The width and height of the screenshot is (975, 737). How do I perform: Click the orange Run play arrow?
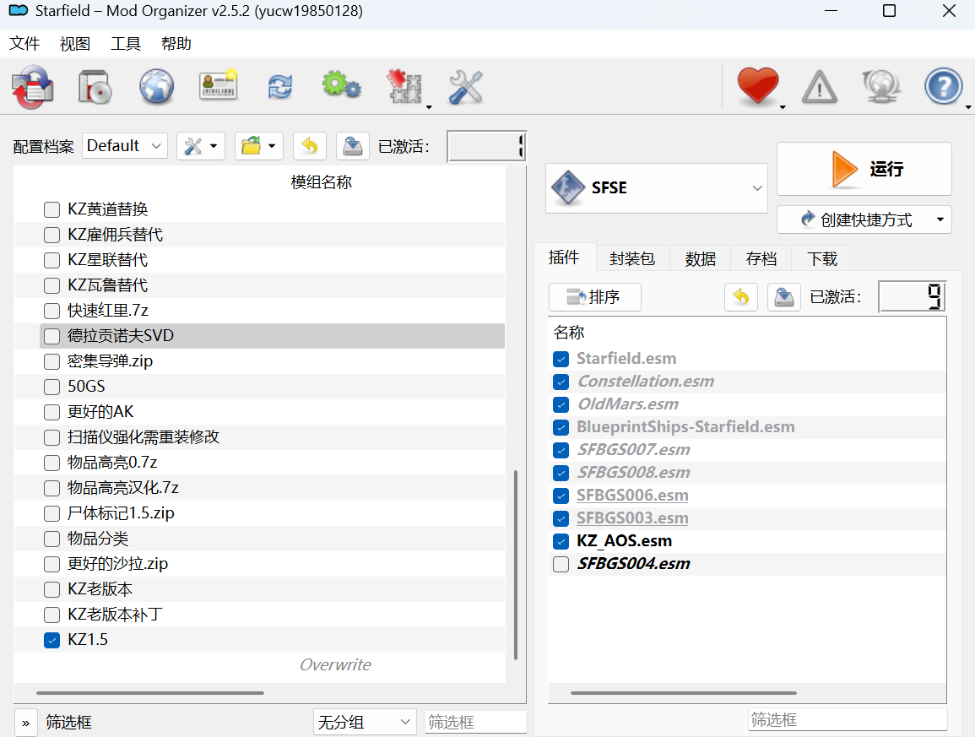click(844, 169)
